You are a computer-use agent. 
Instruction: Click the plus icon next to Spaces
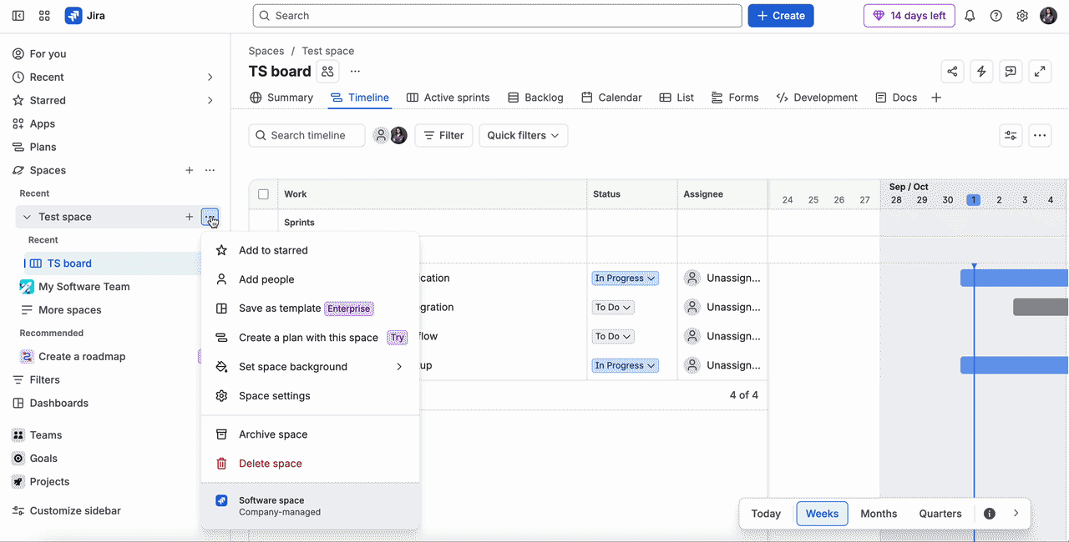pyautogui.click(x=190, y=170)
